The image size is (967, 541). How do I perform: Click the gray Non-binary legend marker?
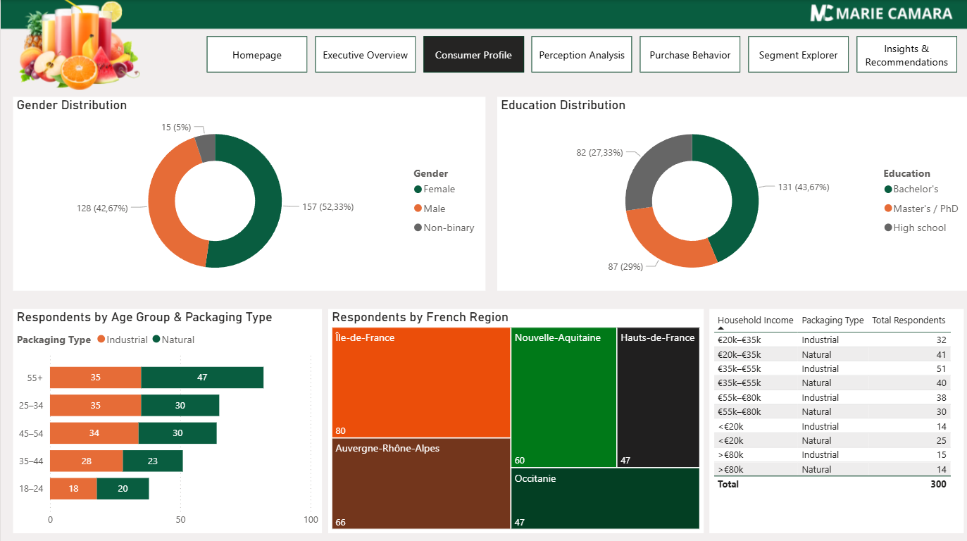pyautogui.click(x=418, y=228)
